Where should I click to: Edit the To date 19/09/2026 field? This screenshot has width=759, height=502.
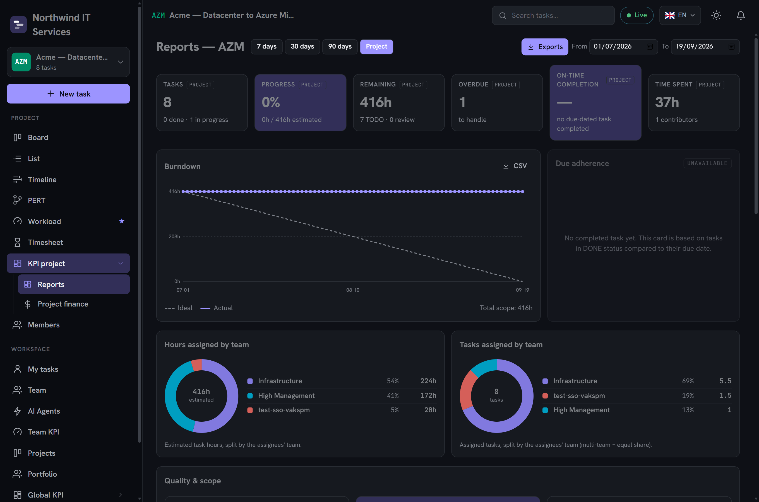pyautogui.click(x=705, y=47)
